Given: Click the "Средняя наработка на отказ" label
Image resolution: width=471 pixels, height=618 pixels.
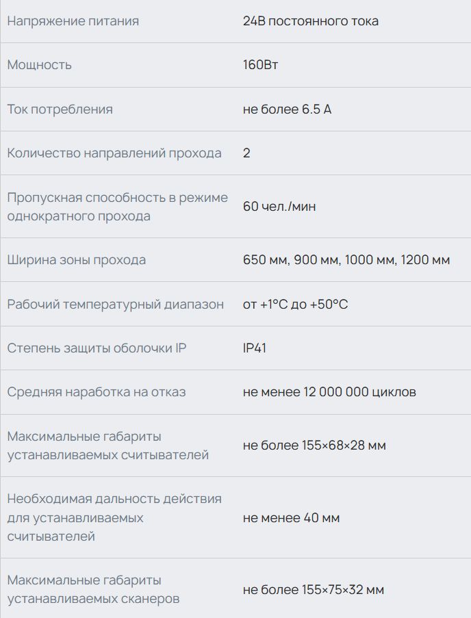Looking at the screenshot, I should pyautogui.click(x=96, y=392).
